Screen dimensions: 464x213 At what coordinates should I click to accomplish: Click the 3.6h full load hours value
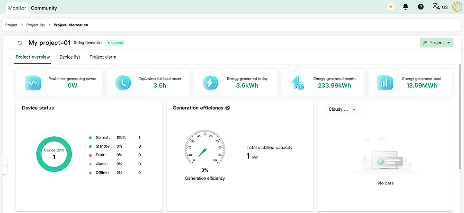(x=160, y=86)
